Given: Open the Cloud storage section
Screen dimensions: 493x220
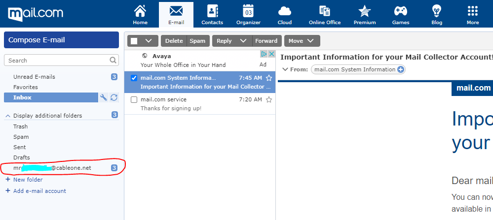Looking at the screenshot, I should click(285, 15).
